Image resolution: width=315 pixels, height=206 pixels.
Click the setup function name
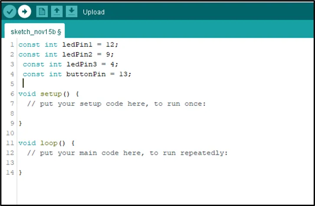(x=51, y=94)
